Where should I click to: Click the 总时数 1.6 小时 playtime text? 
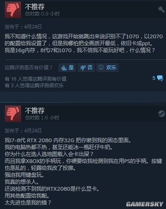tap(42, 118)
